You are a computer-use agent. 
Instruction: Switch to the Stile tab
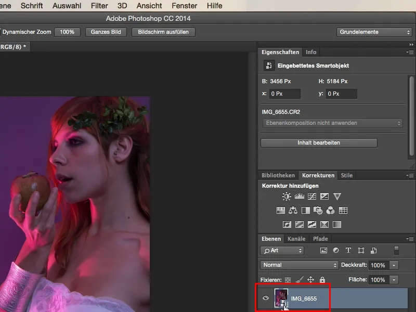pyautogui.click(x=346, y=175)
